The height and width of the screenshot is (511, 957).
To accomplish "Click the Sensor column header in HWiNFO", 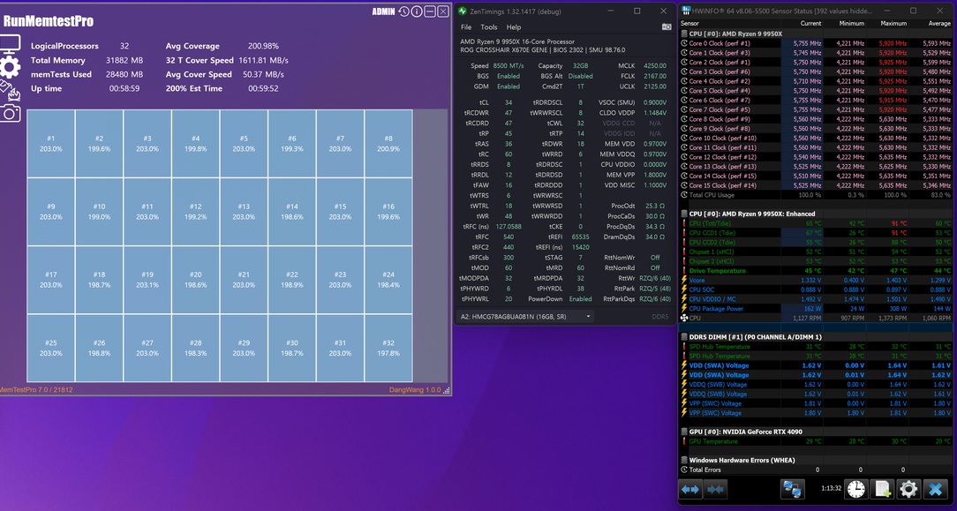I will pos(690,23).
